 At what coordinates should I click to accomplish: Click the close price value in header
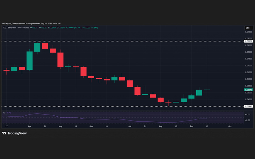62,28
